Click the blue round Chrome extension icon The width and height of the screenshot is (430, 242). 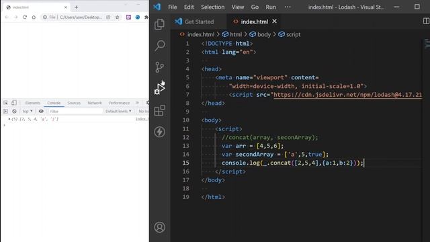click(x=138, y=17)
